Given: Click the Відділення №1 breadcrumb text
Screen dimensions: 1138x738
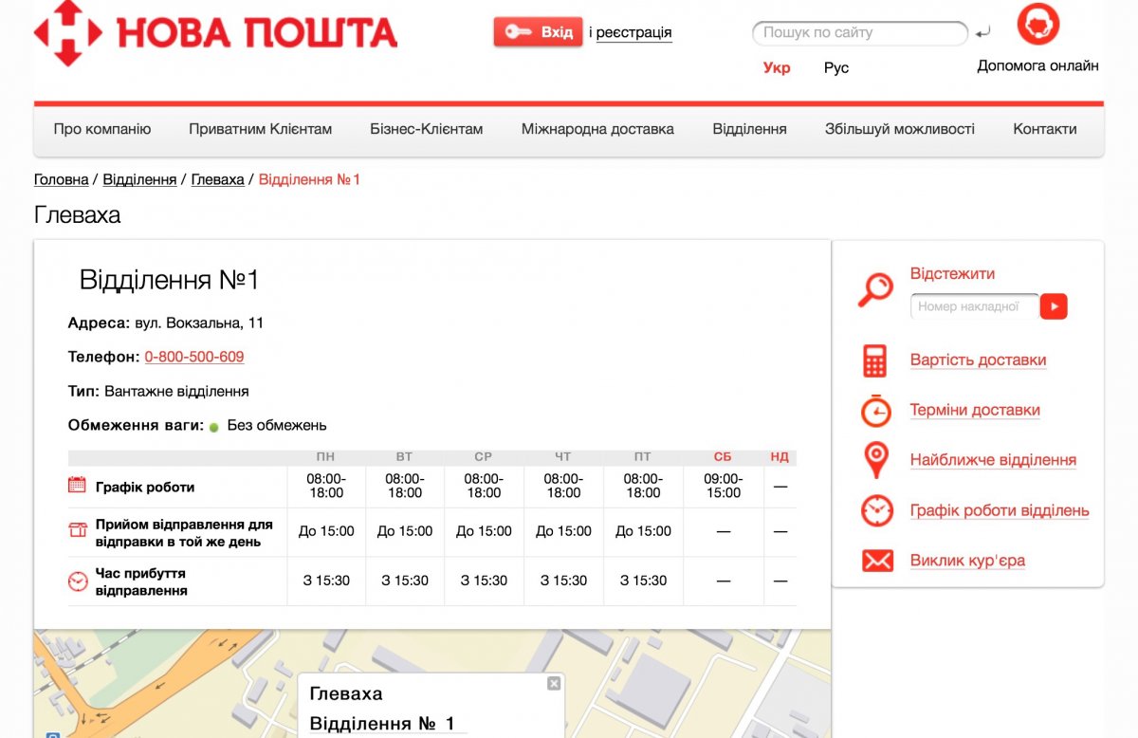Looking at the screenshot, I should coord(309,179).
